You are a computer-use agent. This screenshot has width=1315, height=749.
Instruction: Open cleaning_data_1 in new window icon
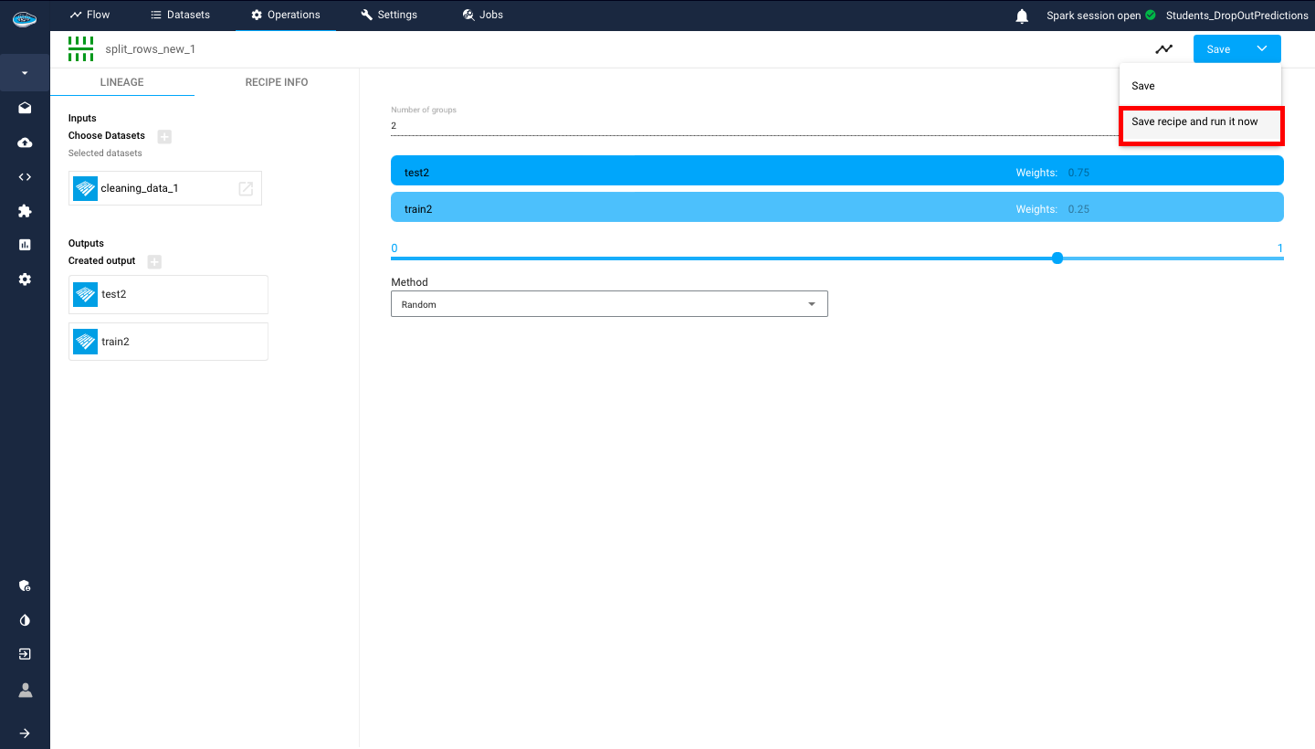[x=246, y=188]
